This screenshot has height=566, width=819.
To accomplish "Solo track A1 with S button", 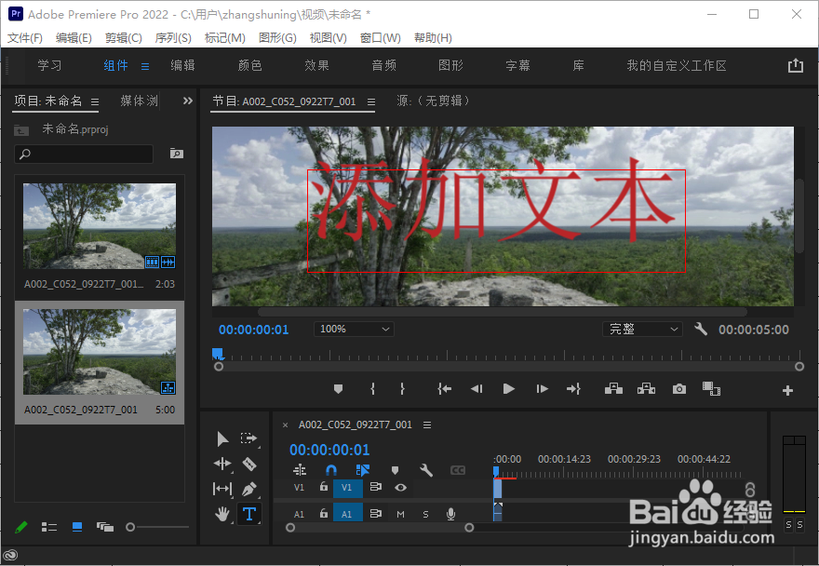I will (x=425, y=514).
